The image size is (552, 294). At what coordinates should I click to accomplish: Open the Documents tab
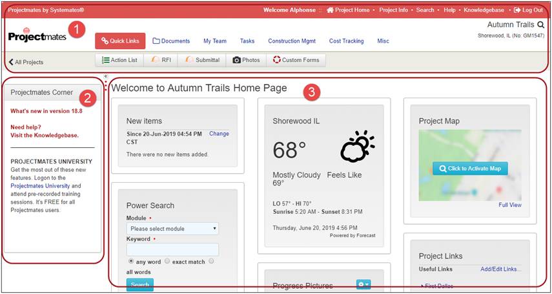tap(171, 41)
